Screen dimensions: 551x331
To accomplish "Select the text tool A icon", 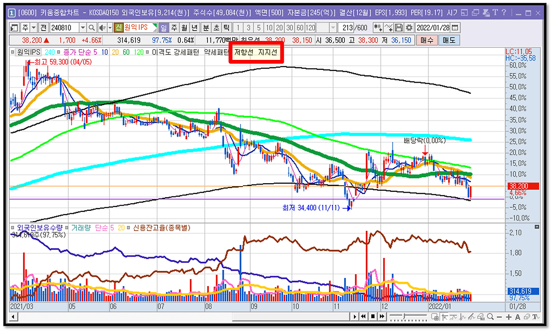I will point(517,317).
